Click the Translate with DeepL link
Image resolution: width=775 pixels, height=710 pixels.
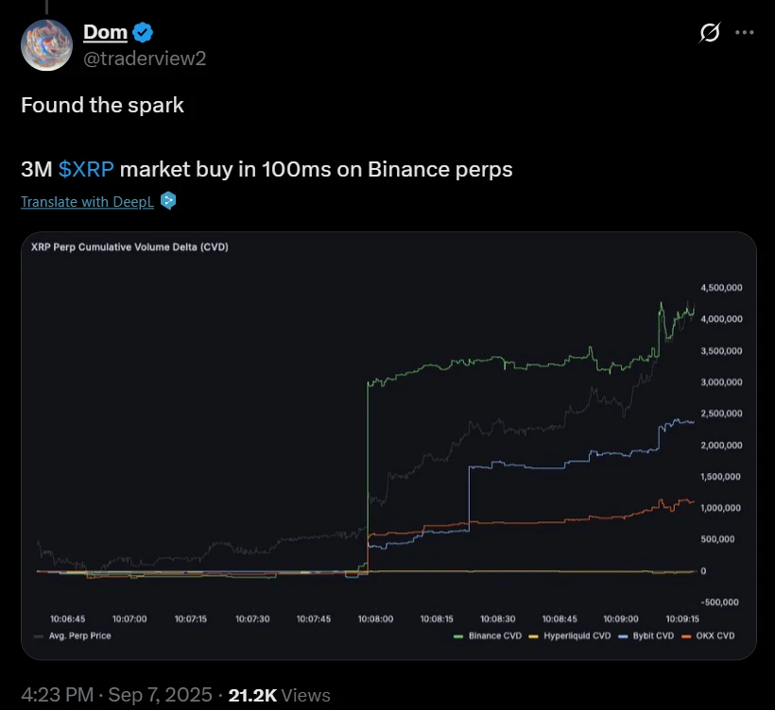[85, 201]
